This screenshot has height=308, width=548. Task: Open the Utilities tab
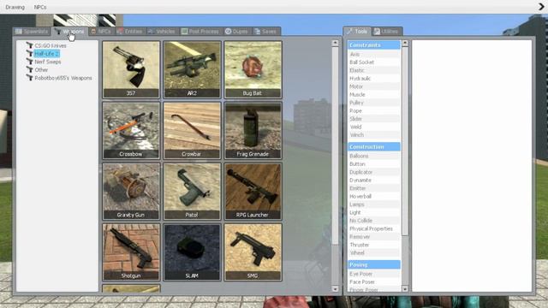(386, 32)
